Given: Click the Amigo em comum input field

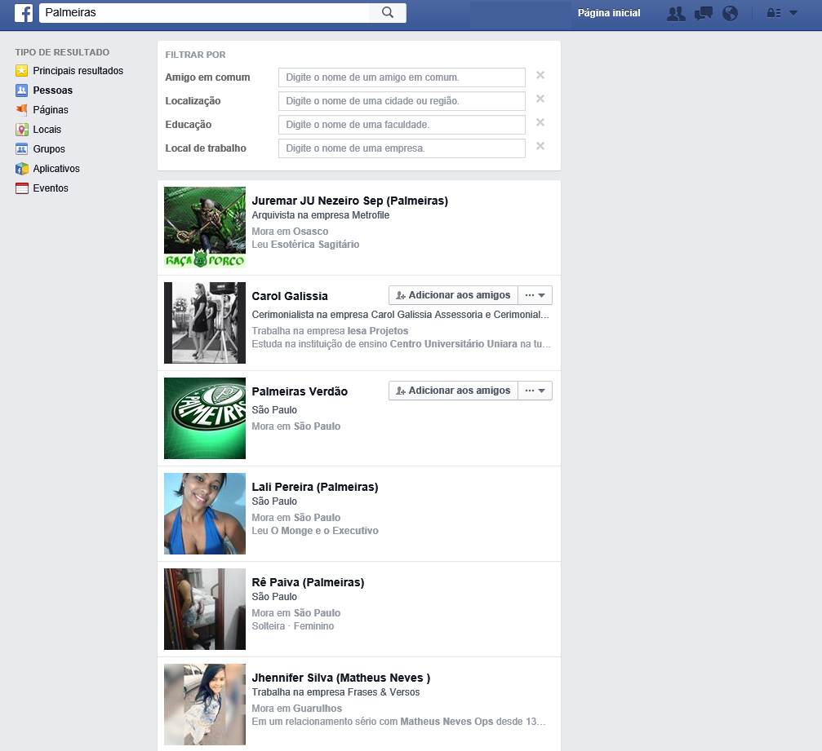Looking at the screenshot, I should coord(402,77).
